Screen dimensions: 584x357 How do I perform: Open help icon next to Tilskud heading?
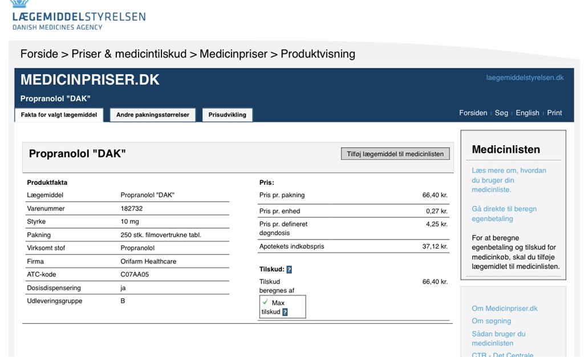point(289,270)
